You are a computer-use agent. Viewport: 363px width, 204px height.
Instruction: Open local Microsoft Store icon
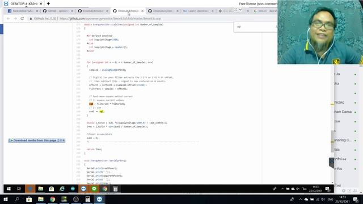tap(29, 199)
